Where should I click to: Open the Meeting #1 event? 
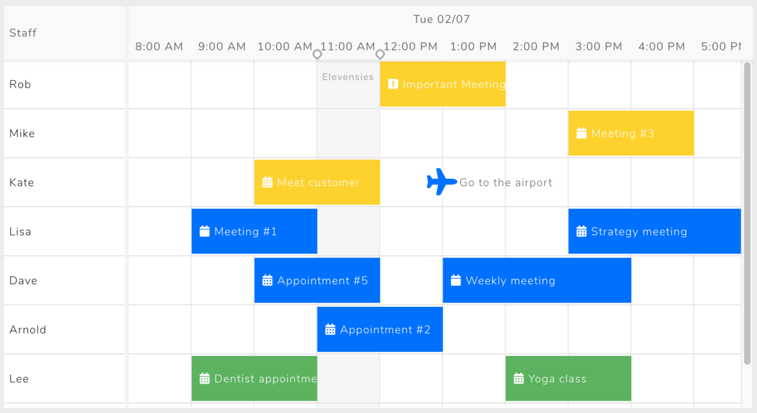pos(254,231)
